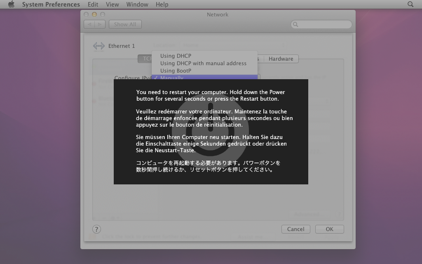Confirm with the OK button

tap(329, 229)
